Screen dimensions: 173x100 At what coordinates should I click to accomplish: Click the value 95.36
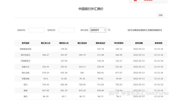click(82, 79)
